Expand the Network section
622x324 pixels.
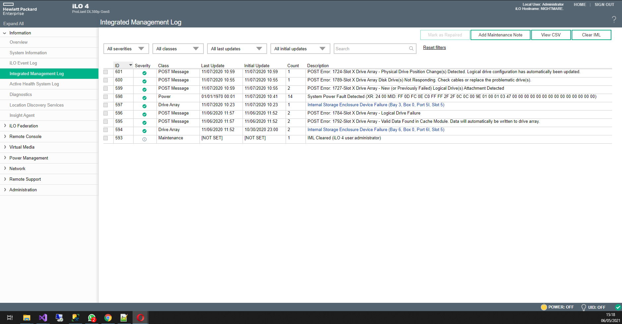(5, 168)
